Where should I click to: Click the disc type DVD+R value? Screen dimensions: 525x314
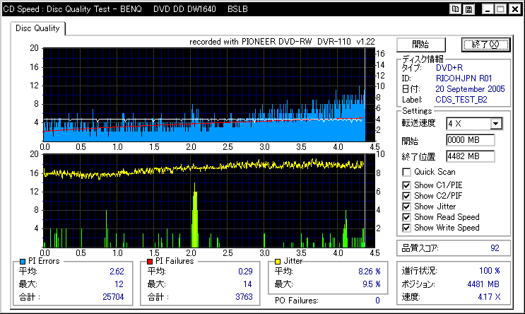pos(449,68)
